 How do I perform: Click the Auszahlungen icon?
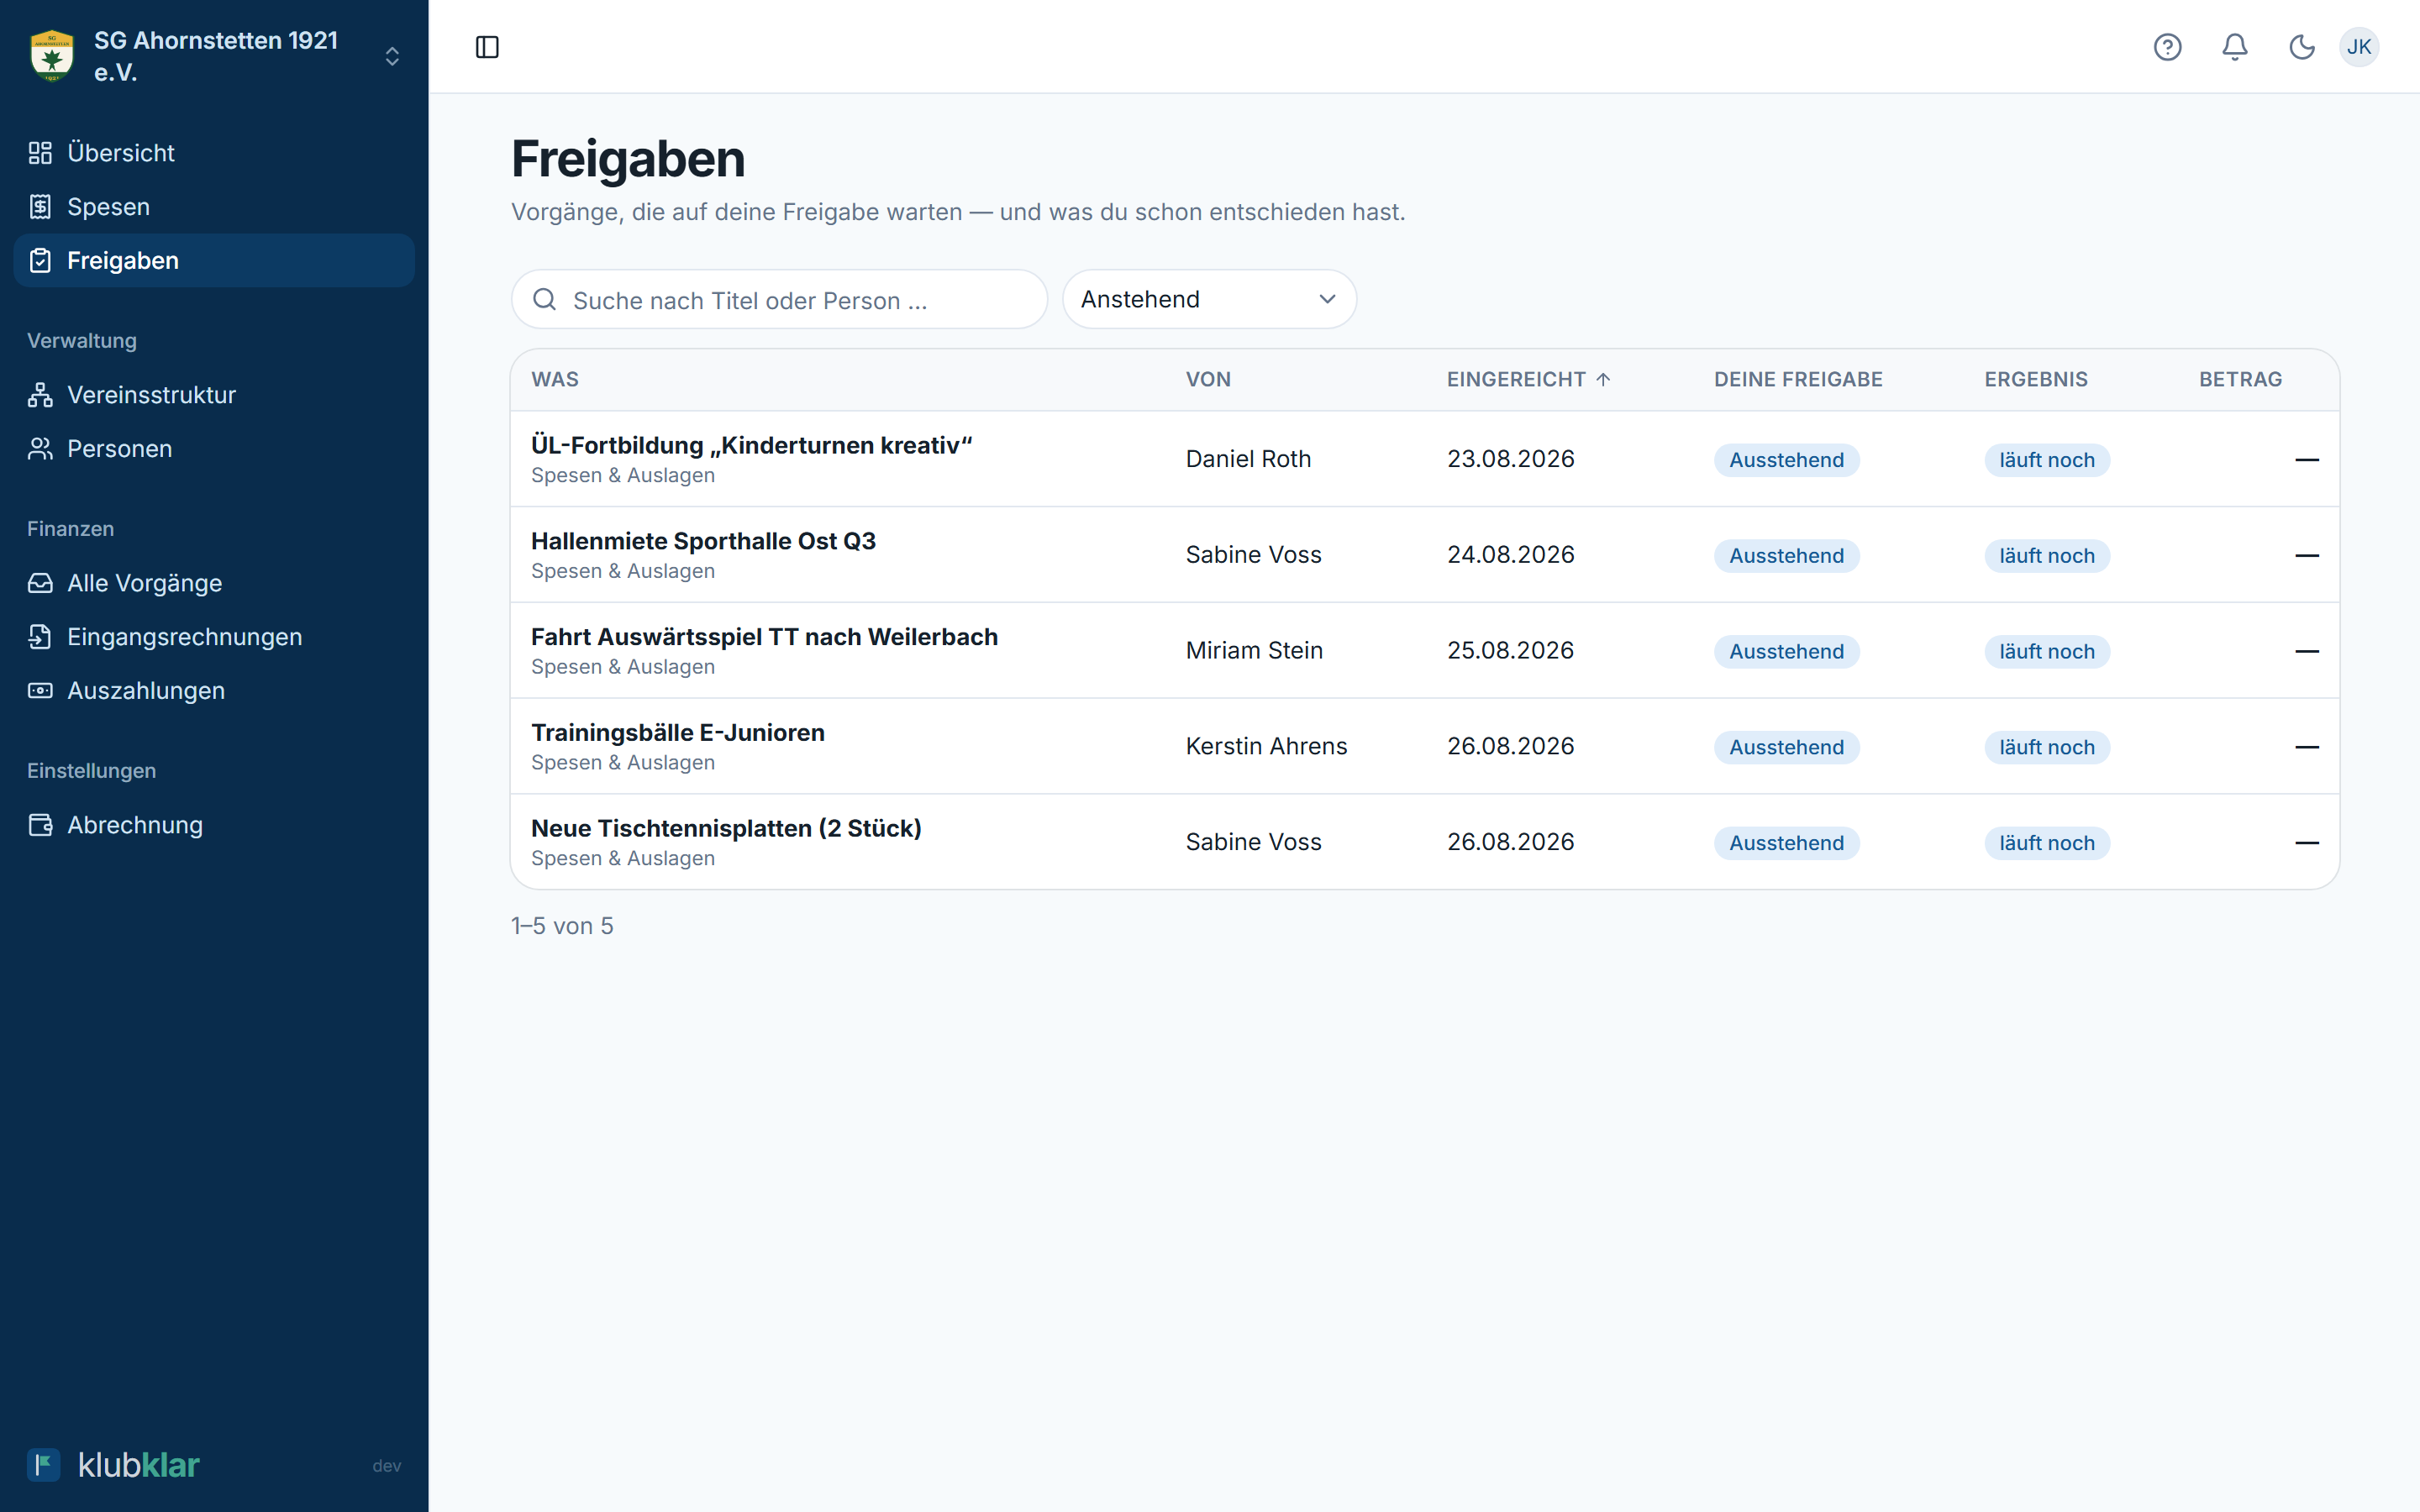(x=40, y=691)
